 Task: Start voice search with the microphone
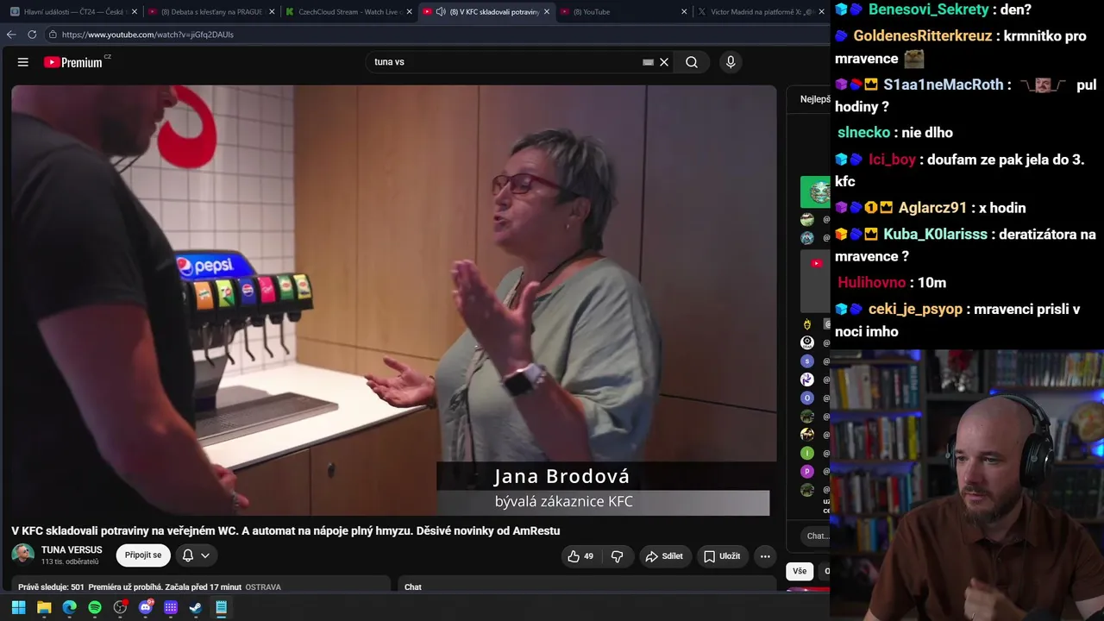point(731,62)
